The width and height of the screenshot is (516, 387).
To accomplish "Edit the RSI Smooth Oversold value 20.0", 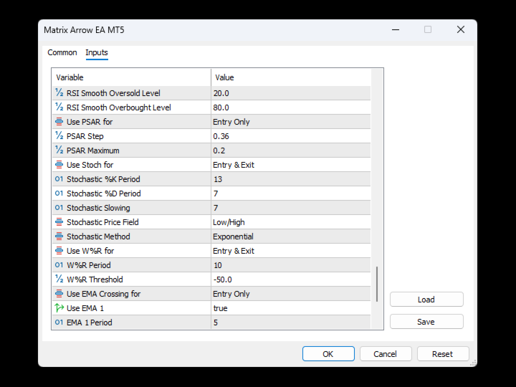I will click(290, 93).
